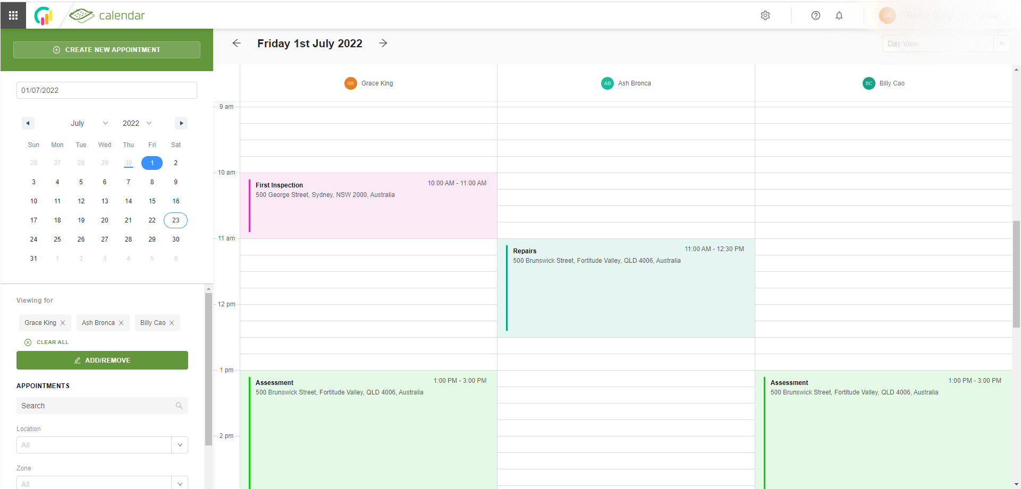This screenshot has height=489, width=1021.
Task: Open the help question mark icon
Action: click(816, 15)
